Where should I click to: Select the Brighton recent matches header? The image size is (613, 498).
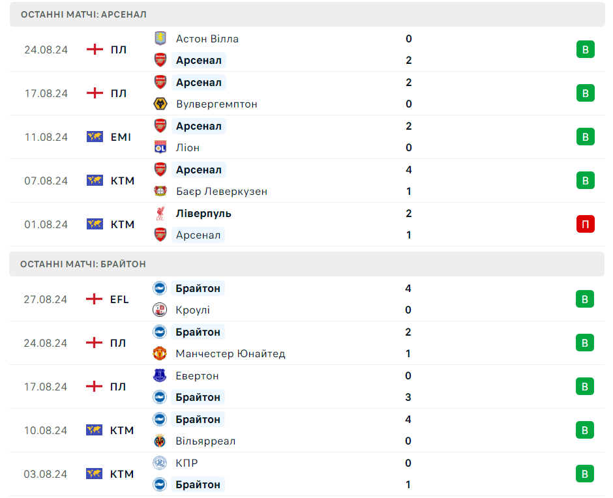point(83,264)
